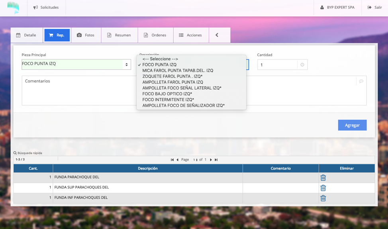The width and height of the screenshot is (388, 229).
Task: Go to the last page of results
Action: pyautogui.click(x=216, y=160)
